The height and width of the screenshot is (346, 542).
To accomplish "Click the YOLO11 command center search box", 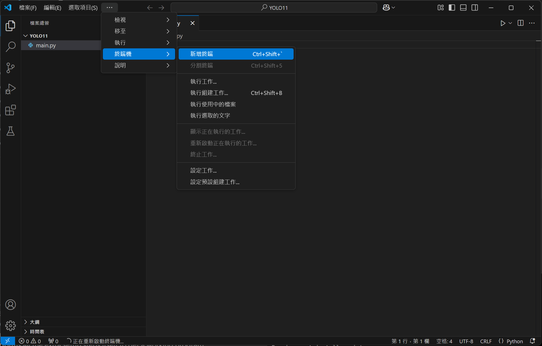I will click(x=274, y=8).
